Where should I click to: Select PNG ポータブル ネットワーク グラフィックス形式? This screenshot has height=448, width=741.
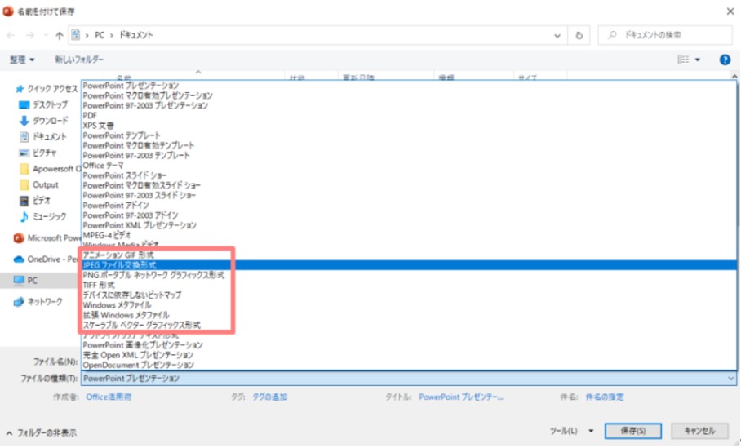coord(153,275)
